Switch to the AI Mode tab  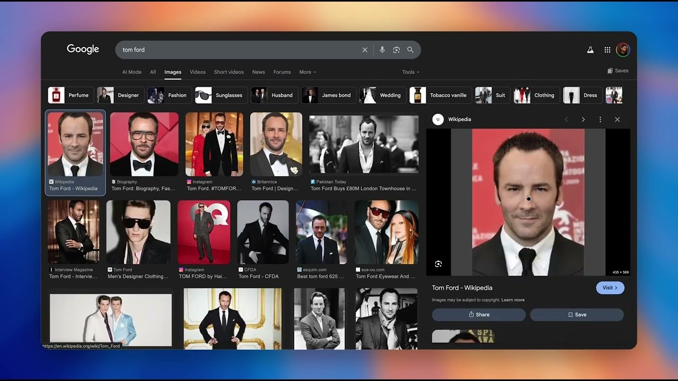[132, 72]
